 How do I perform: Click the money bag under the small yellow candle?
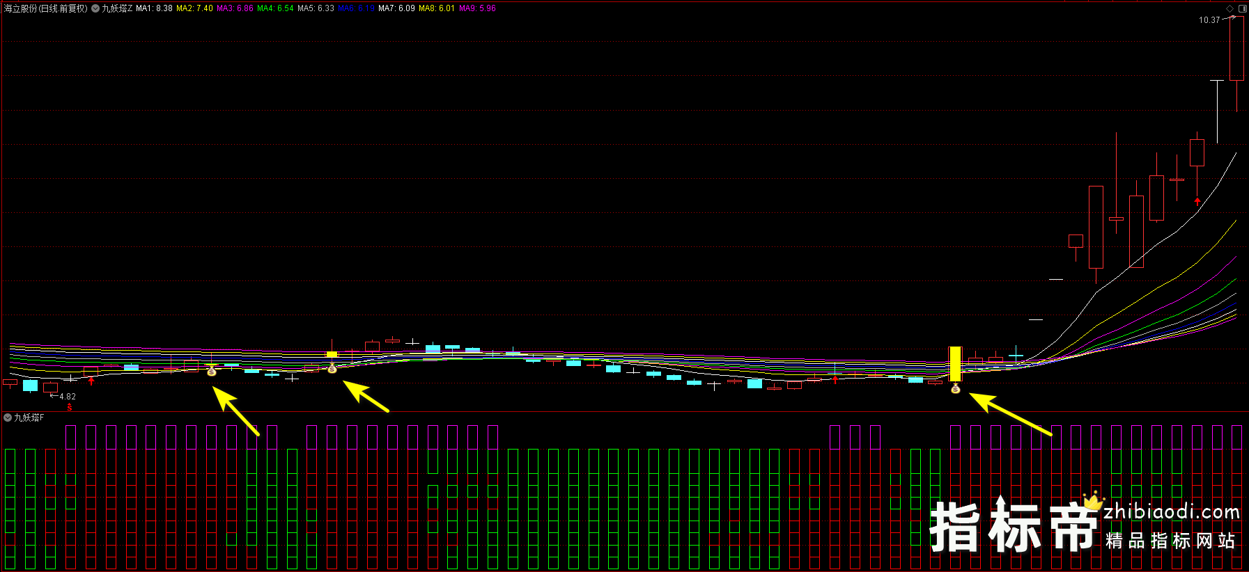[x=332, y=368]
